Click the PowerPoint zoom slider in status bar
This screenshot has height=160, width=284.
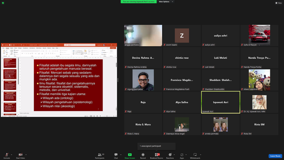(107, 116)
